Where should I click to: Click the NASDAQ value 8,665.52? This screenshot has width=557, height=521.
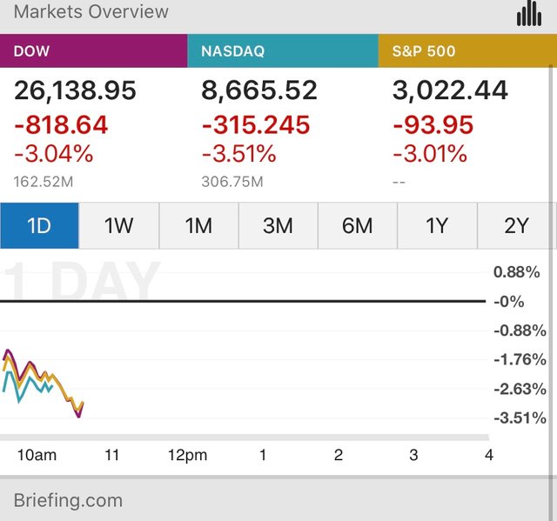coord(259,90)
